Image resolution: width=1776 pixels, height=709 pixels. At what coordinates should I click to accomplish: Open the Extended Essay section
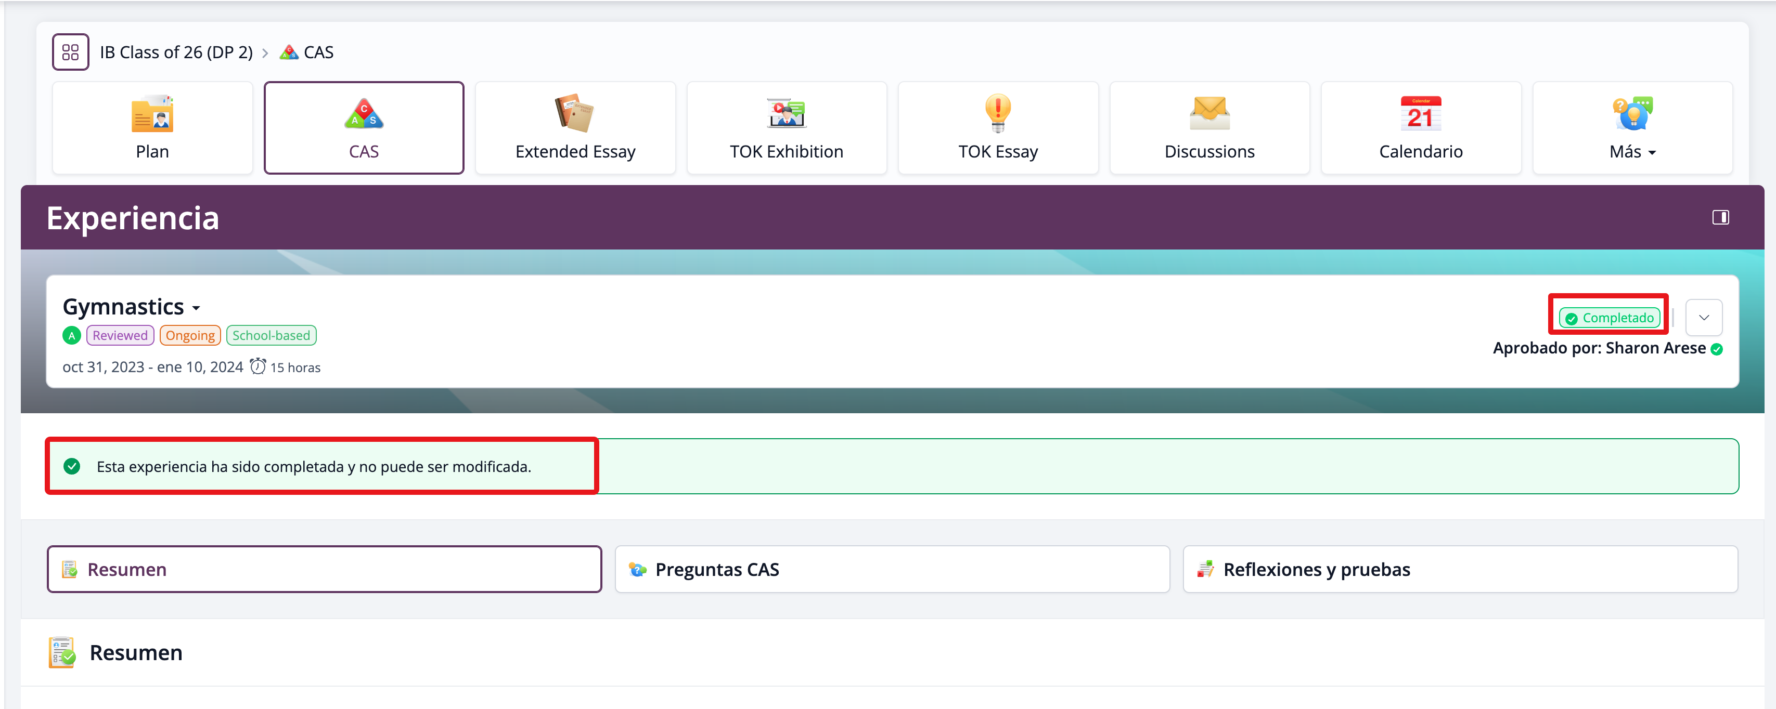point(575,128)
